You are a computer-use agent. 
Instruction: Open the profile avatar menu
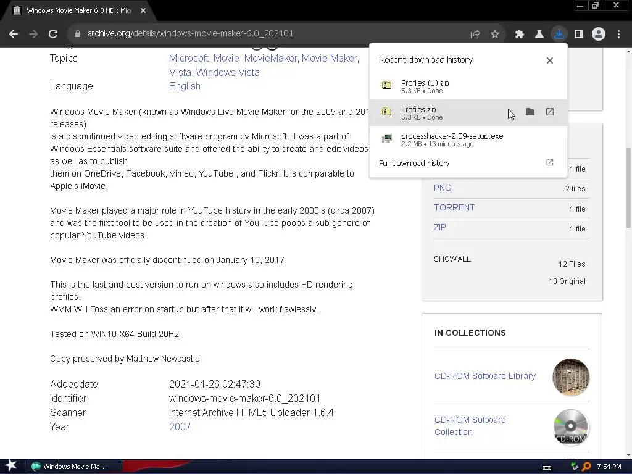click(x=599, y=35)
